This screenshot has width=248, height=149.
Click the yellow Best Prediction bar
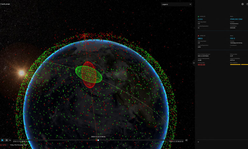click(x=239, y=64)
